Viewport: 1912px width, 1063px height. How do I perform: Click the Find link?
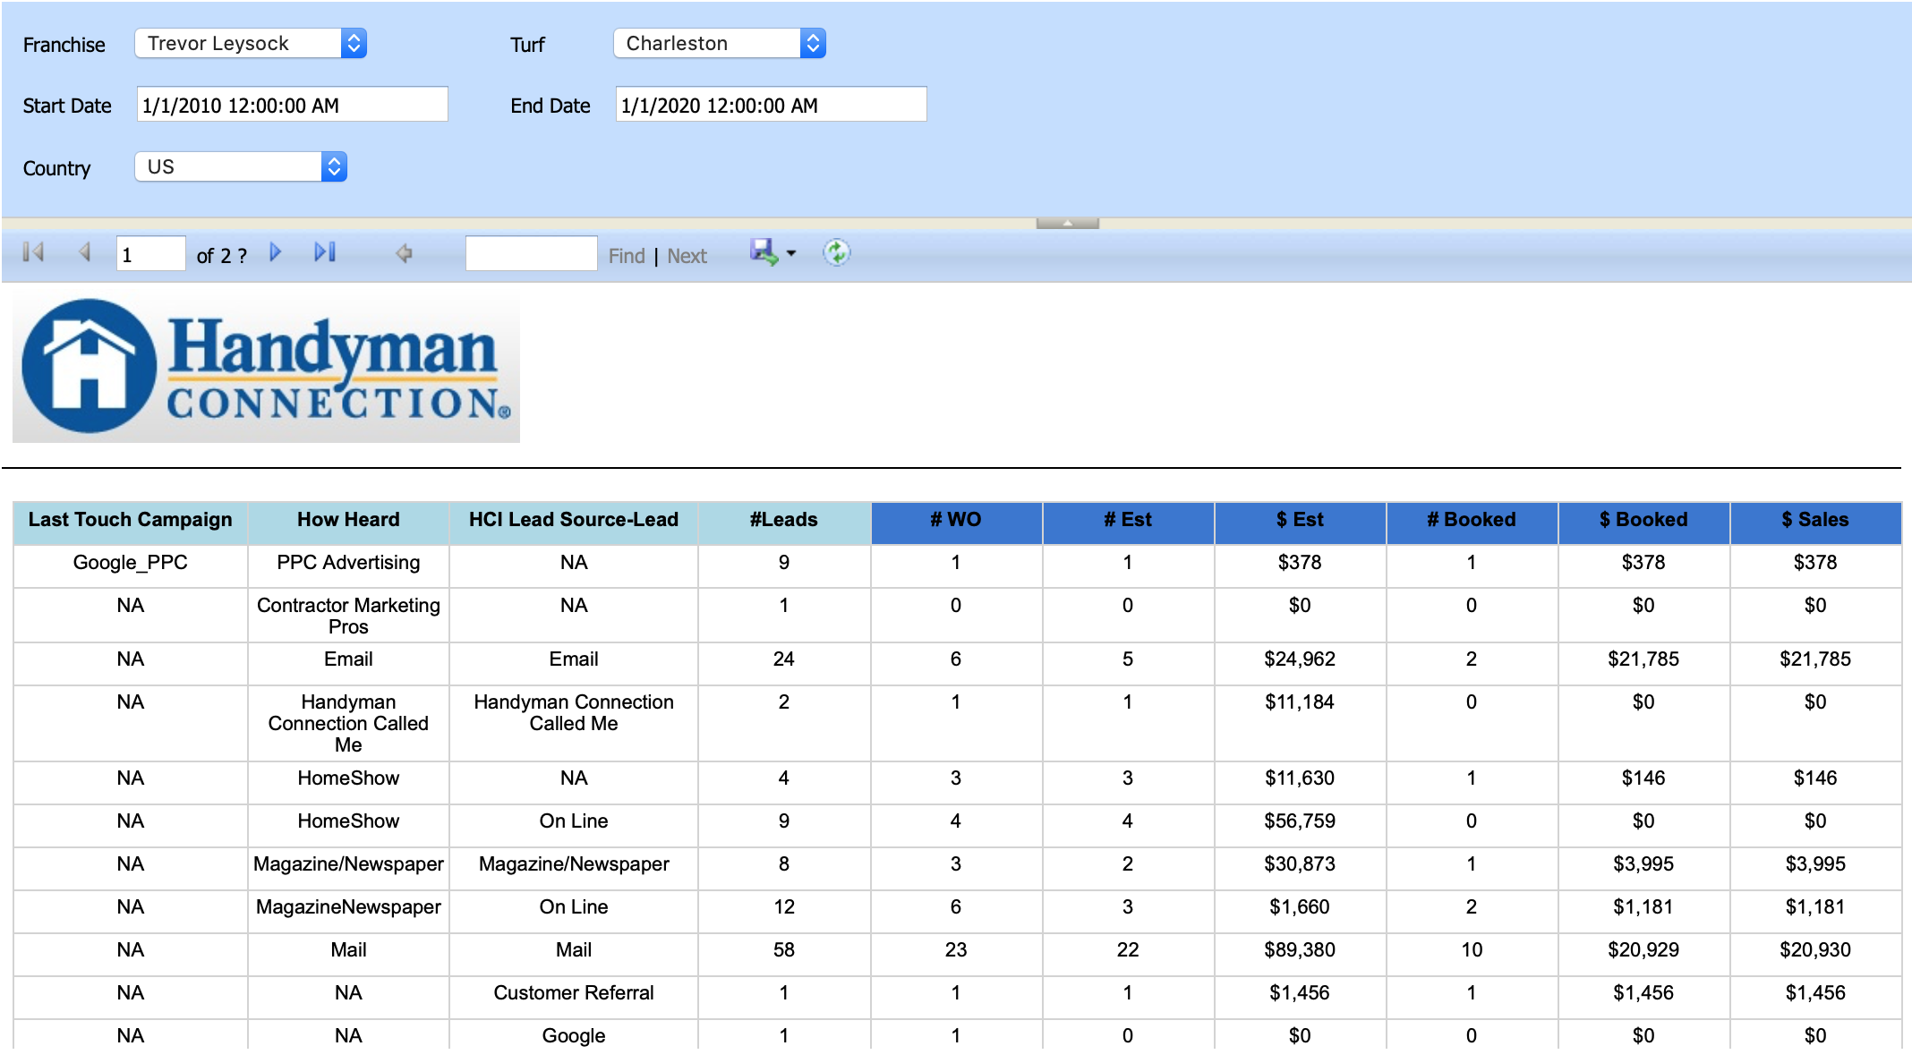pyautogui.click(x=627, y=256)
